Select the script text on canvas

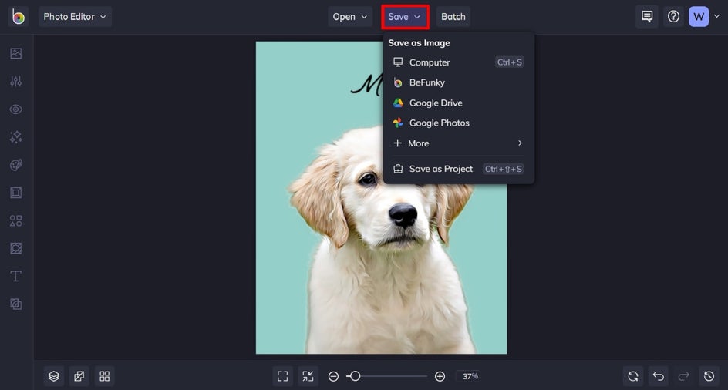367,86
